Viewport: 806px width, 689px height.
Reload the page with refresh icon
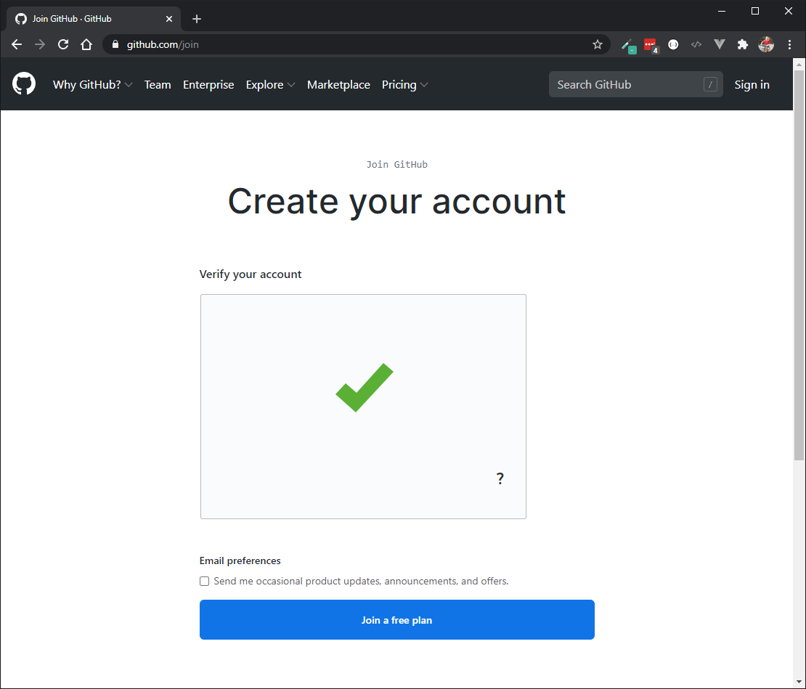[62, 45]
